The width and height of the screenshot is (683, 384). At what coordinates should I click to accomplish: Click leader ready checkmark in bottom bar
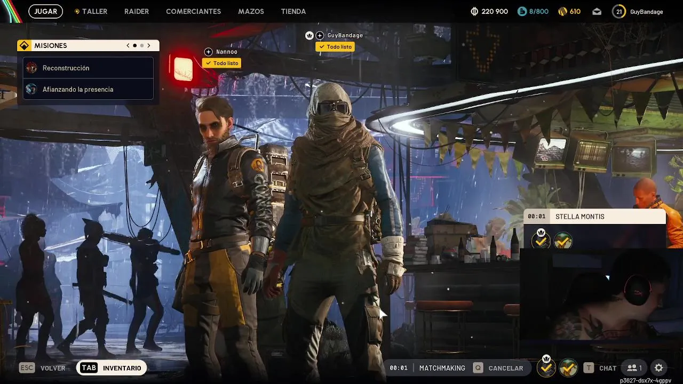click(x=546, y=367)
